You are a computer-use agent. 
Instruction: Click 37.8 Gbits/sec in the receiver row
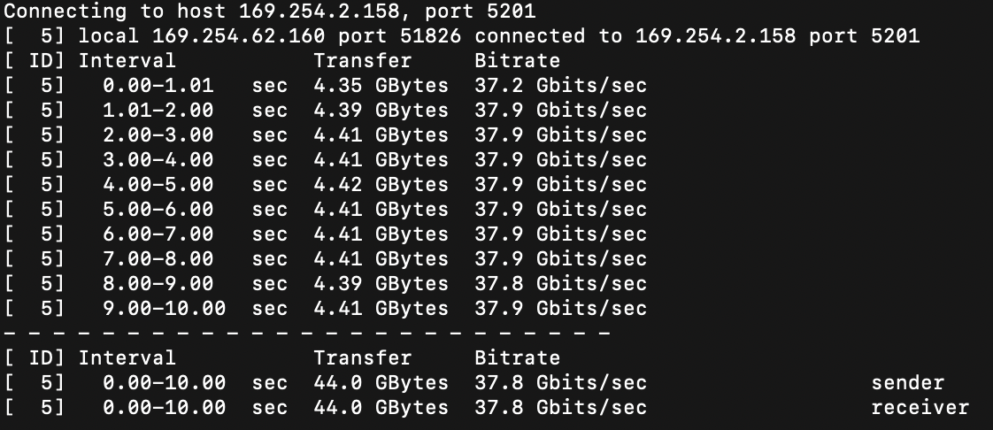pos(560,408)
